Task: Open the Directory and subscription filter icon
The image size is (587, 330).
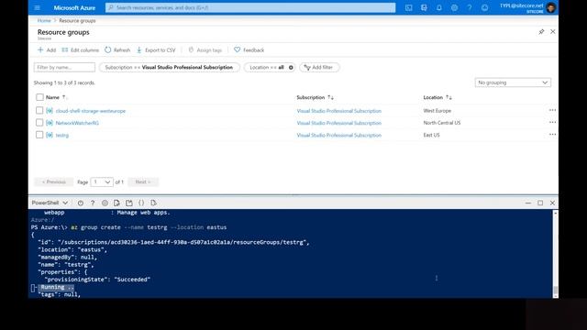Action: pyautogui.click(x=424, y=7)
